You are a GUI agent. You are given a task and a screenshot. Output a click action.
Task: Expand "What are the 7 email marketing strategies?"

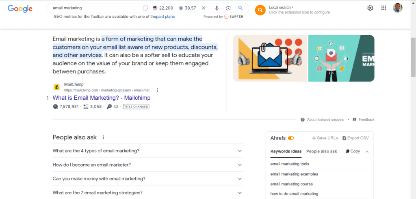click(x=148, y=193)
